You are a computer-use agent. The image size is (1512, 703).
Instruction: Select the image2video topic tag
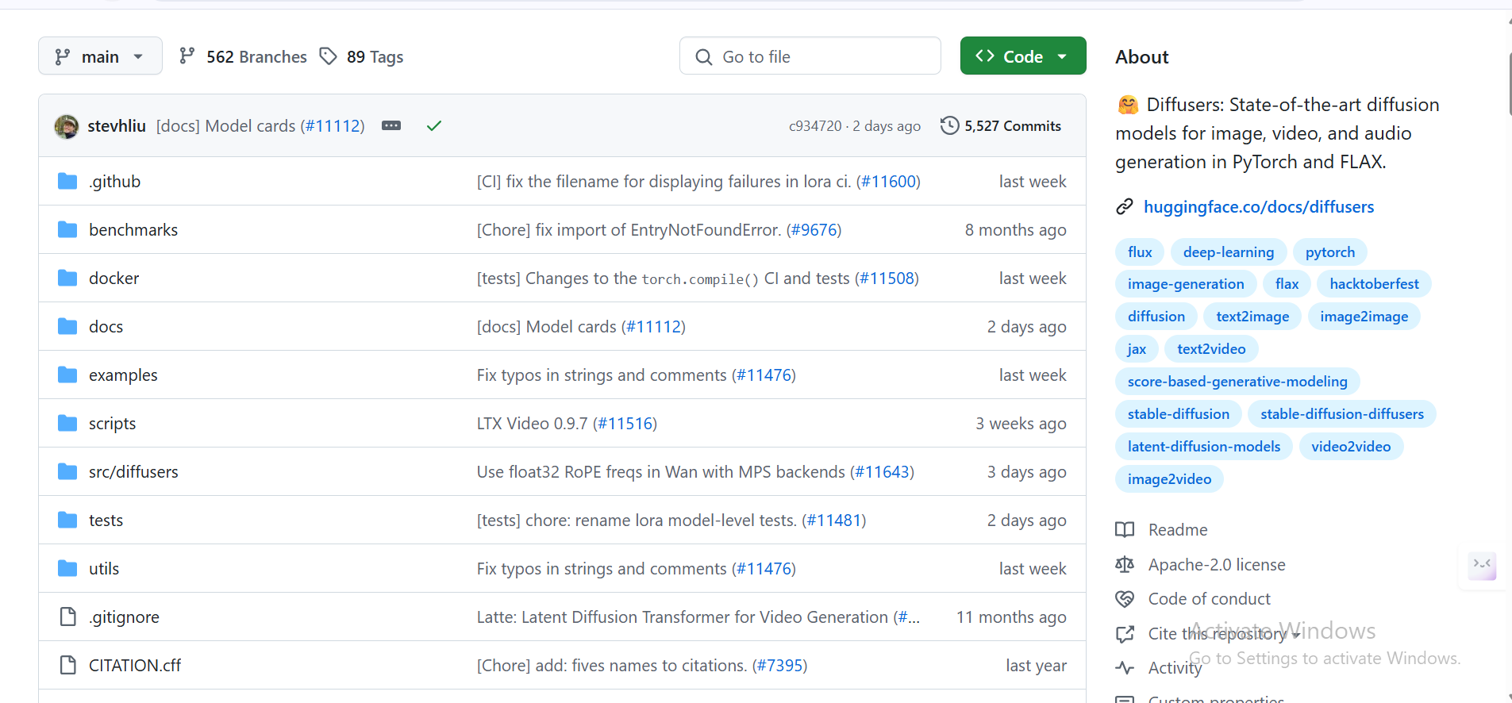click(1169, 479)
